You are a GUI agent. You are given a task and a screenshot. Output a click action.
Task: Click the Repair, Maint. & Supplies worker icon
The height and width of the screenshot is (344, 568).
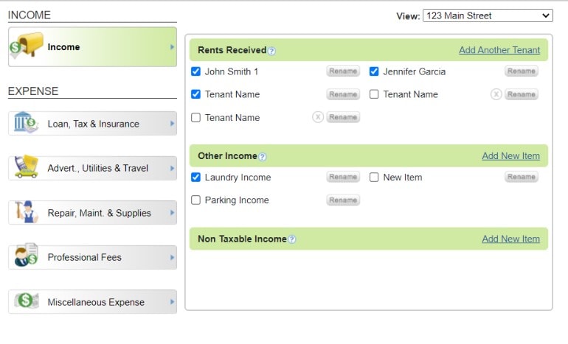(x=27, y=212)
